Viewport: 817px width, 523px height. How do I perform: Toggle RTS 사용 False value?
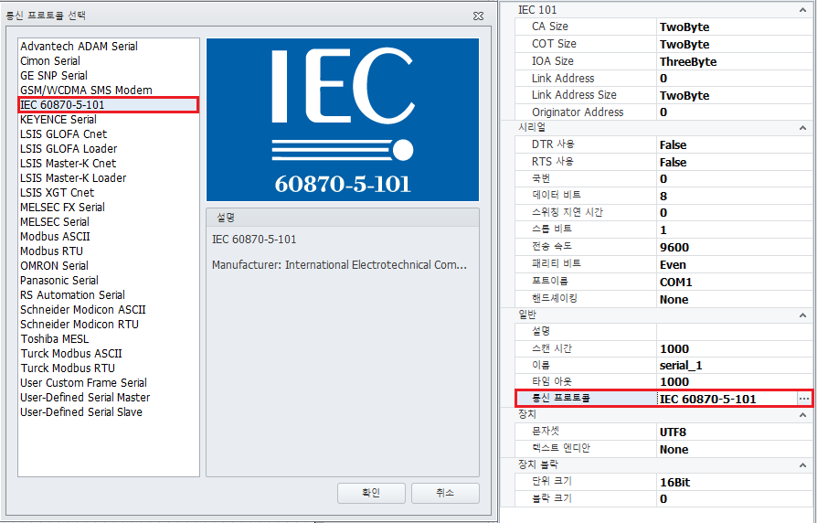tap(734, 162)
